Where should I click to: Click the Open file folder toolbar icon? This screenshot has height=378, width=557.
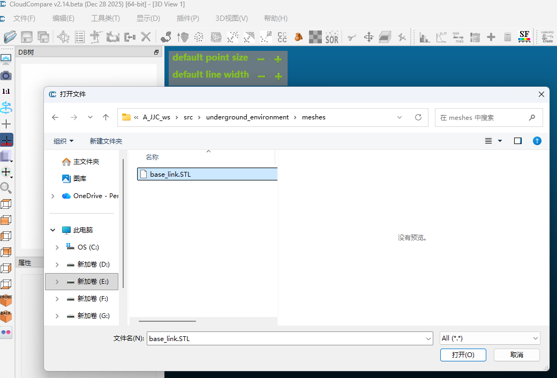click(x=10, y=36)
